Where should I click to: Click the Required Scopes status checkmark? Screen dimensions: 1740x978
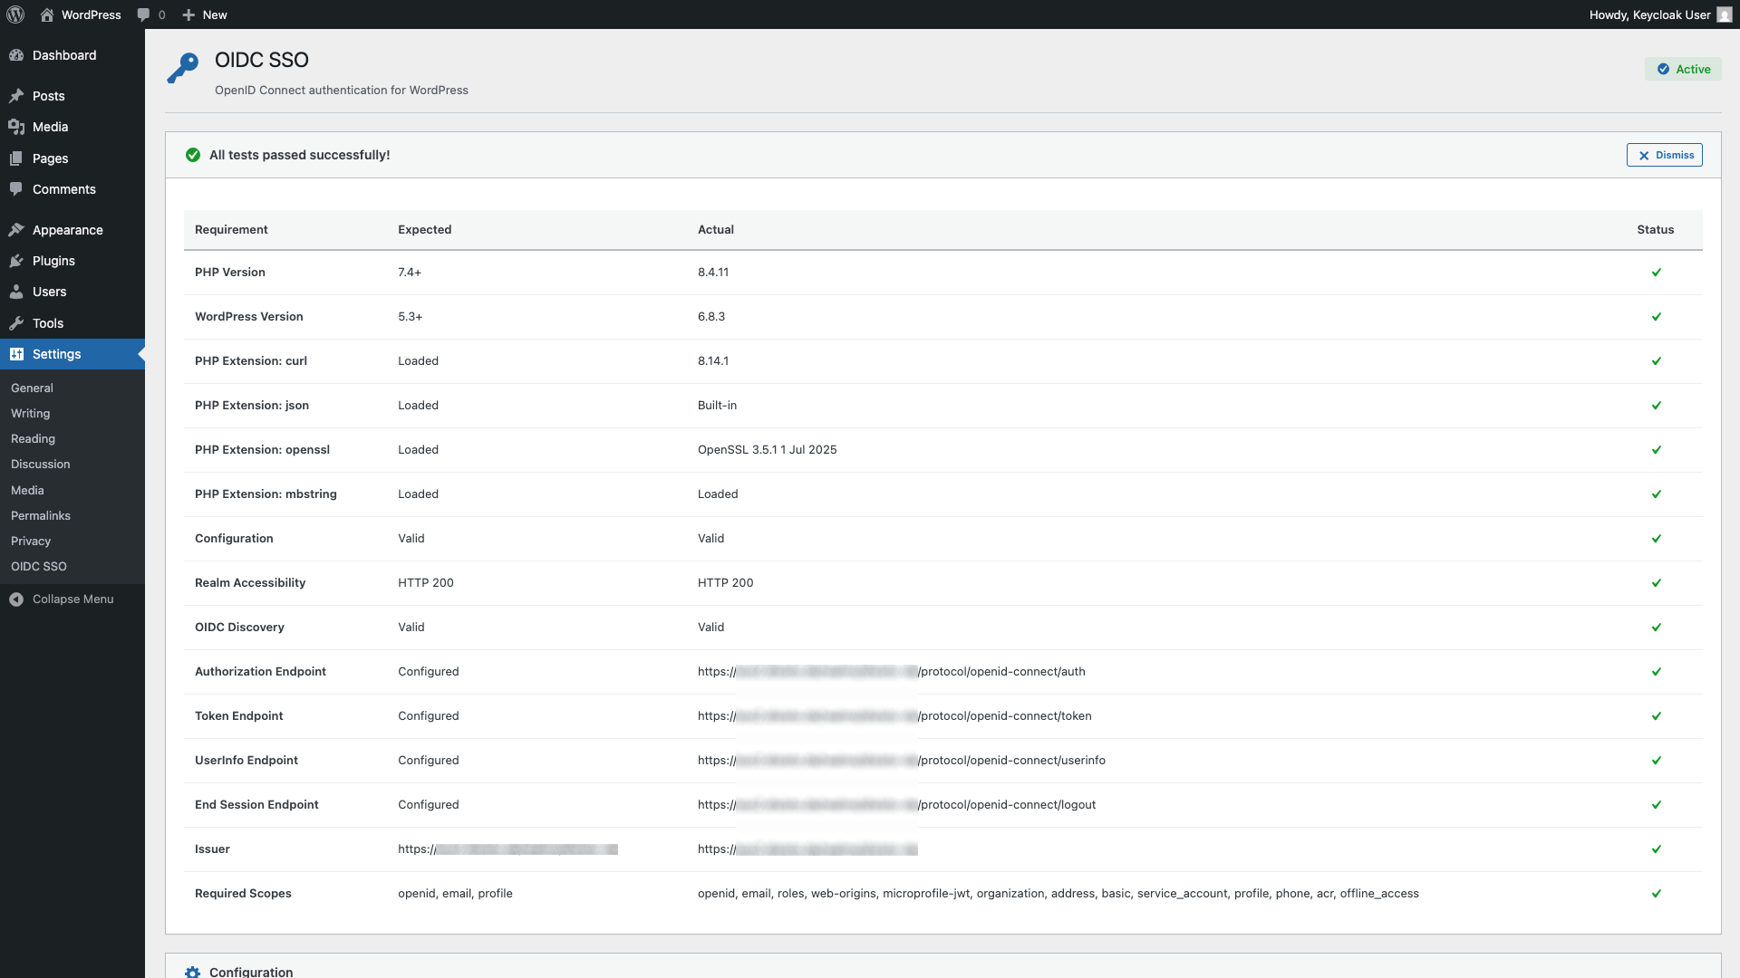pos(1657,894)
